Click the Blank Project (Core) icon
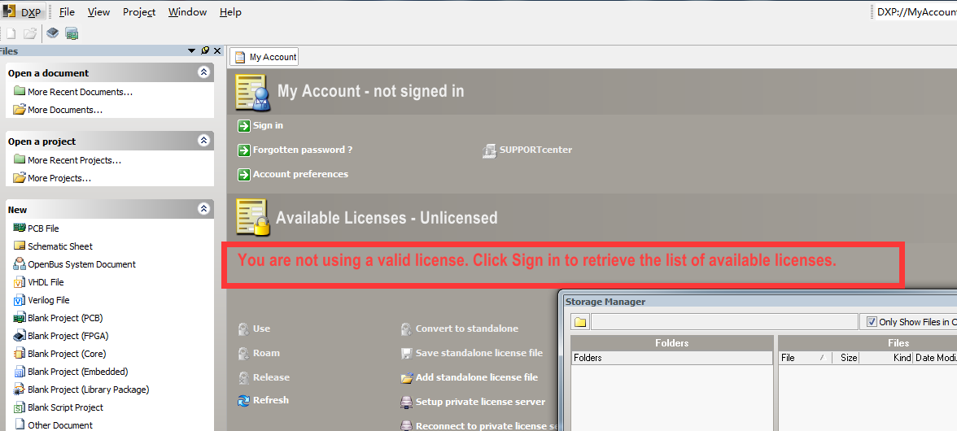Image resolution: width=957 pixels, height=431 pixels. pyautogui.click(x=19, y=354)
